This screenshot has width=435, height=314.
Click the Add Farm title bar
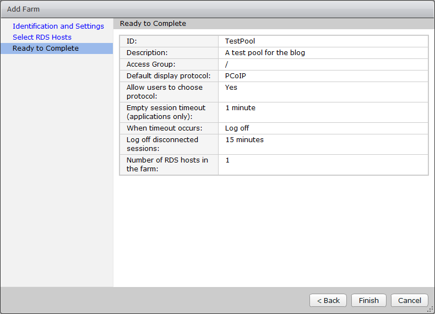(x=217, y=9)
